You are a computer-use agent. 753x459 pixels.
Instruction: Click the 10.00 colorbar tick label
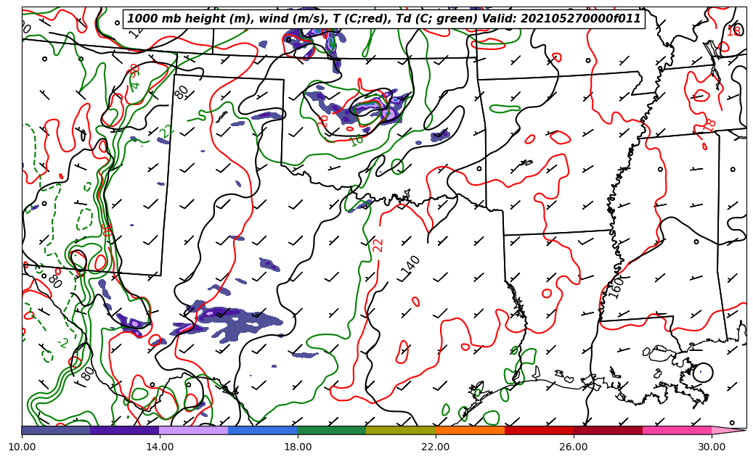click(22, 447)
